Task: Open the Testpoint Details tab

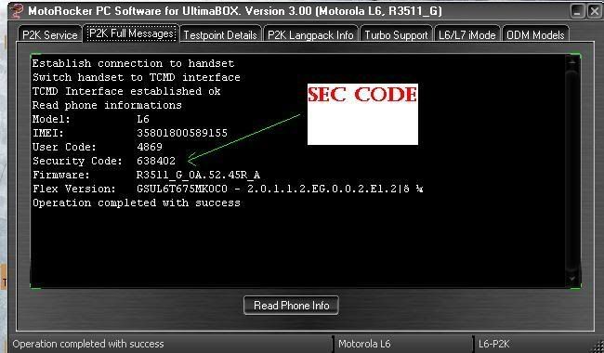Action: click(x=220, y=34)
